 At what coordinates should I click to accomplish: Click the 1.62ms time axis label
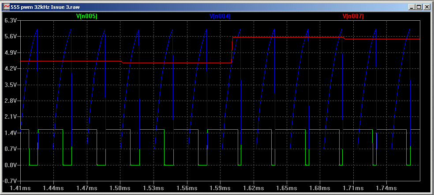coord(254,188)
